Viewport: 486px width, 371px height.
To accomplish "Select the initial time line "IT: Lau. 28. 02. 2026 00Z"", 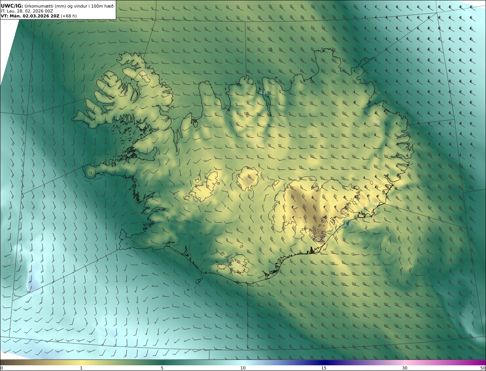I will (27, 11).
